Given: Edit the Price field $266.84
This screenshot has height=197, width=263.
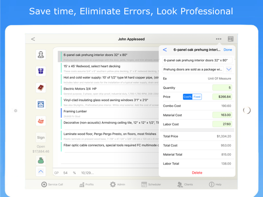Looking at the screenshot, I should (x=222, y=97).
